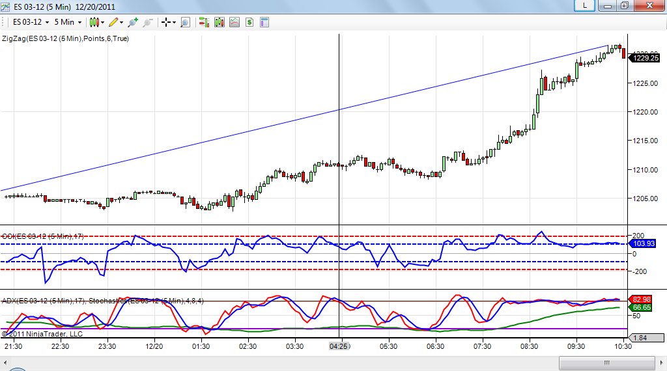Click the CCI(ES 03-12 (5 Min),17) label
This screenshot has width=667, height=371.
point(43,236)
